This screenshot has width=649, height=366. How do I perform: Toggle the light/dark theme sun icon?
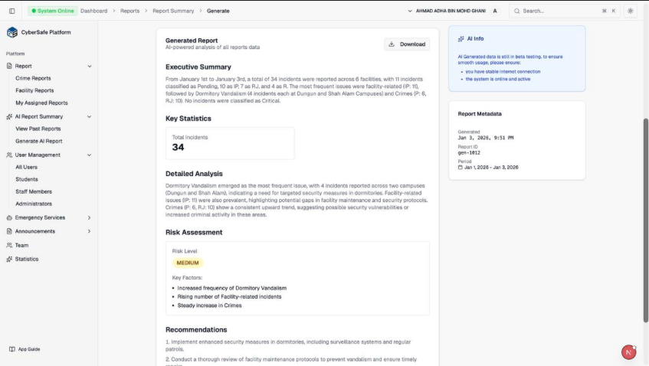[630, 11]
